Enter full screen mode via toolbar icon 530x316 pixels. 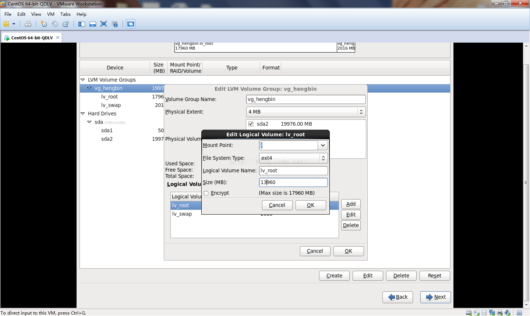(104, 24)
